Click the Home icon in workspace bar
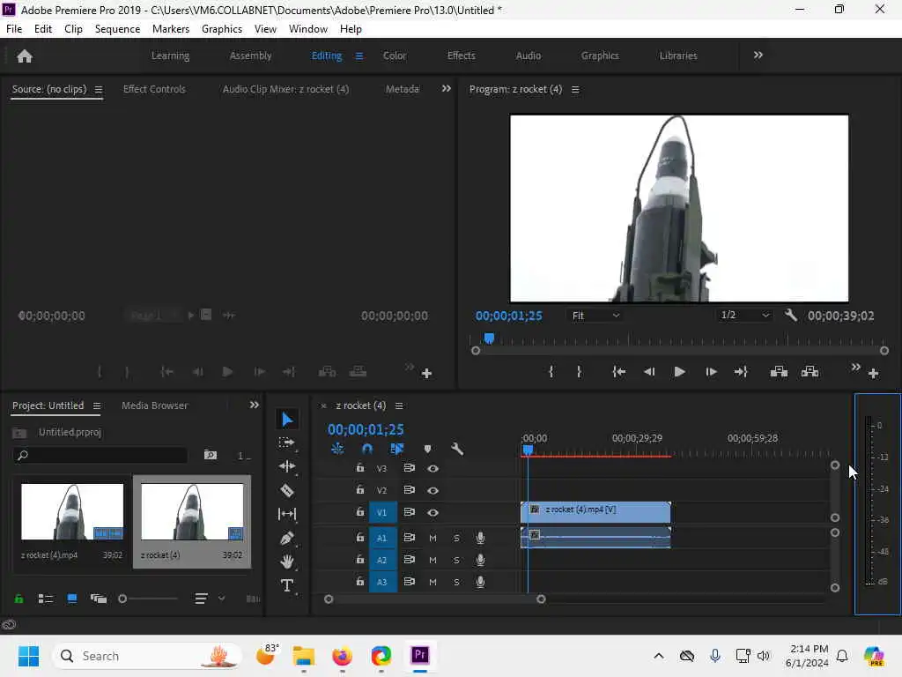This screenshot has width=902, height=677. 25,56
